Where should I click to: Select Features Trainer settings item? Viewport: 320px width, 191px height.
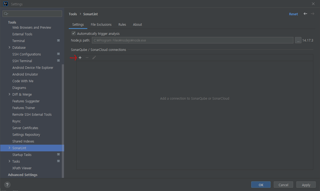coord(23,108)
